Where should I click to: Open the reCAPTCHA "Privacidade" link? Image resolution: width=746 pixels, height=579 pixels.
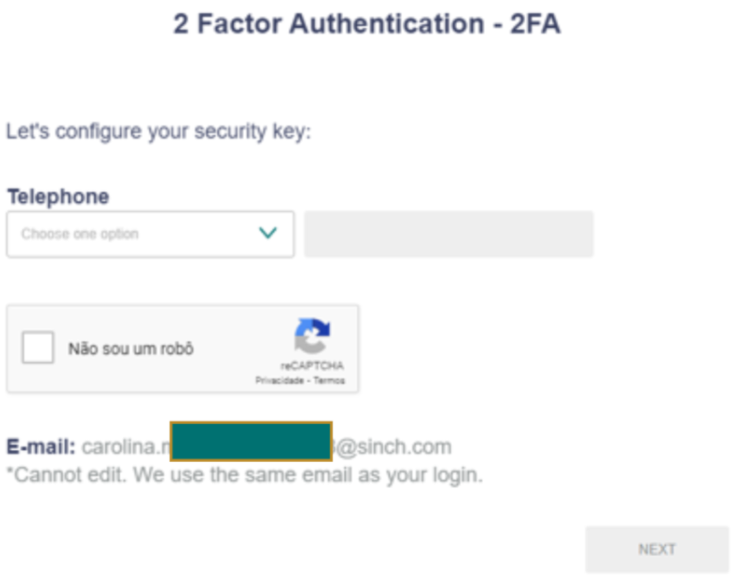click(279, 380)
